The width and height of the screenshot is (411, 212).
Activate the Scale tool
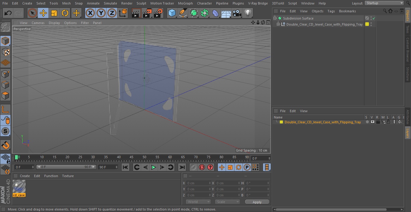point(54,13)
